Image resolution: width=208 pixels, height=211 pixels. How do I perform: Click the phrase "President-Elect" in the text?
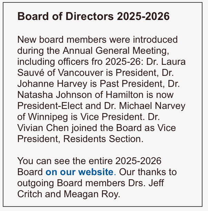pos(50,106)
